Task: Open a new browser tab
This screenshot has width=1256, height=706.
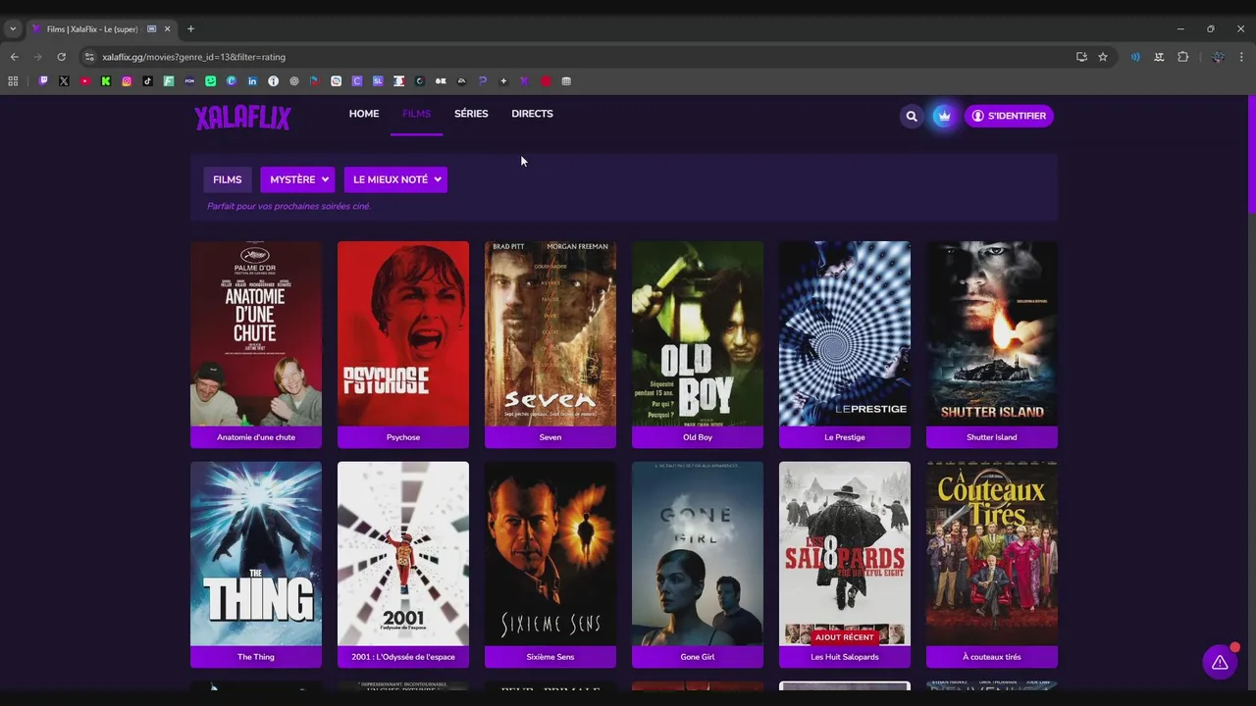Action: (190, 28)
